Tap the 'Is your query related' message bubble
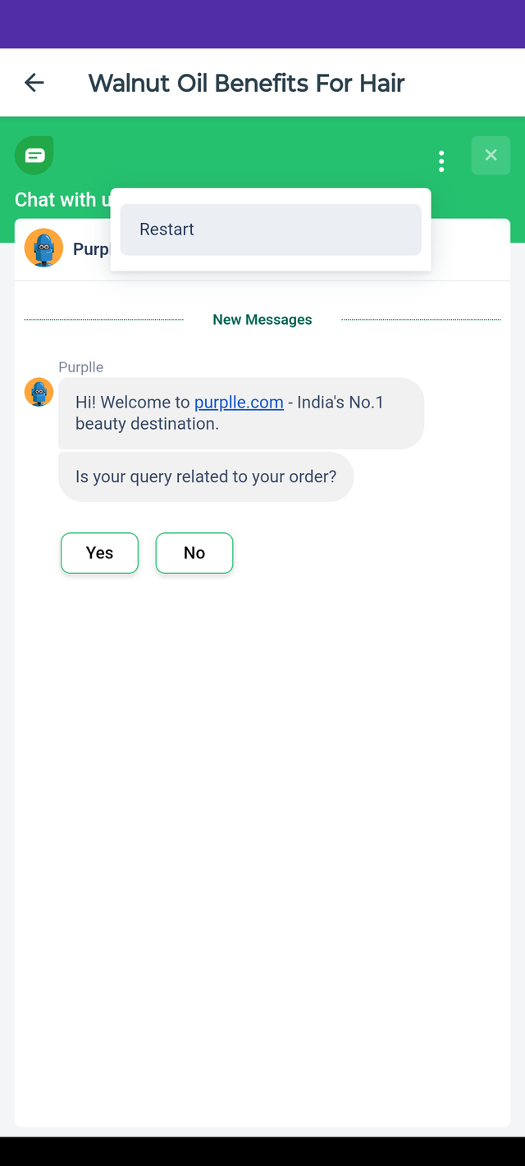The height and width of the screenshot is (1166, 525). tap(206, 476)
